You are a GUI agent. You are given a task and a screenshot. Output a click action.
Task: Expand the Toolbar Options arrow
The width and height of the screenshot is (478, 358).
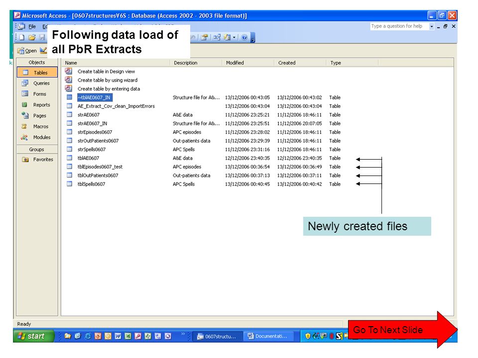point(253,38)
